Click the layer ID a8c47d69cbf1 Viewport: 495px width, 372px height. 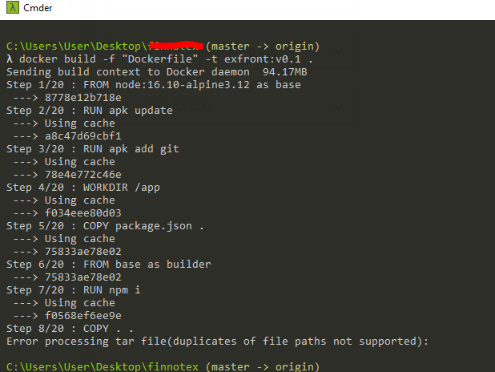pos(83,136)
